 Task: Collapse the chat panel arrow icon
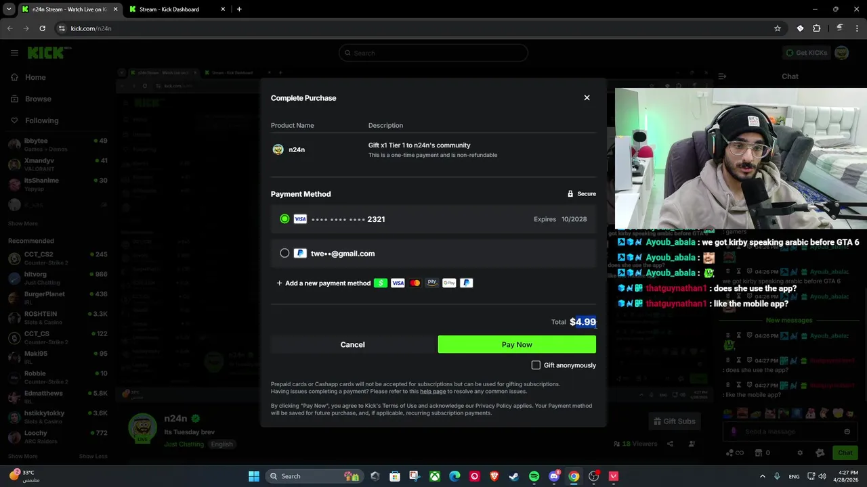(x=722, y=76)
